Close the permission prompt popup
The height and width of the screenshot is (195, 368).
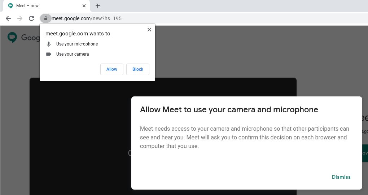click(x=149, y=30)
